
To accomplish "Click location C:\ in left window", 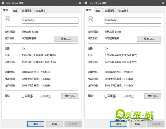I will click(24, 49).
